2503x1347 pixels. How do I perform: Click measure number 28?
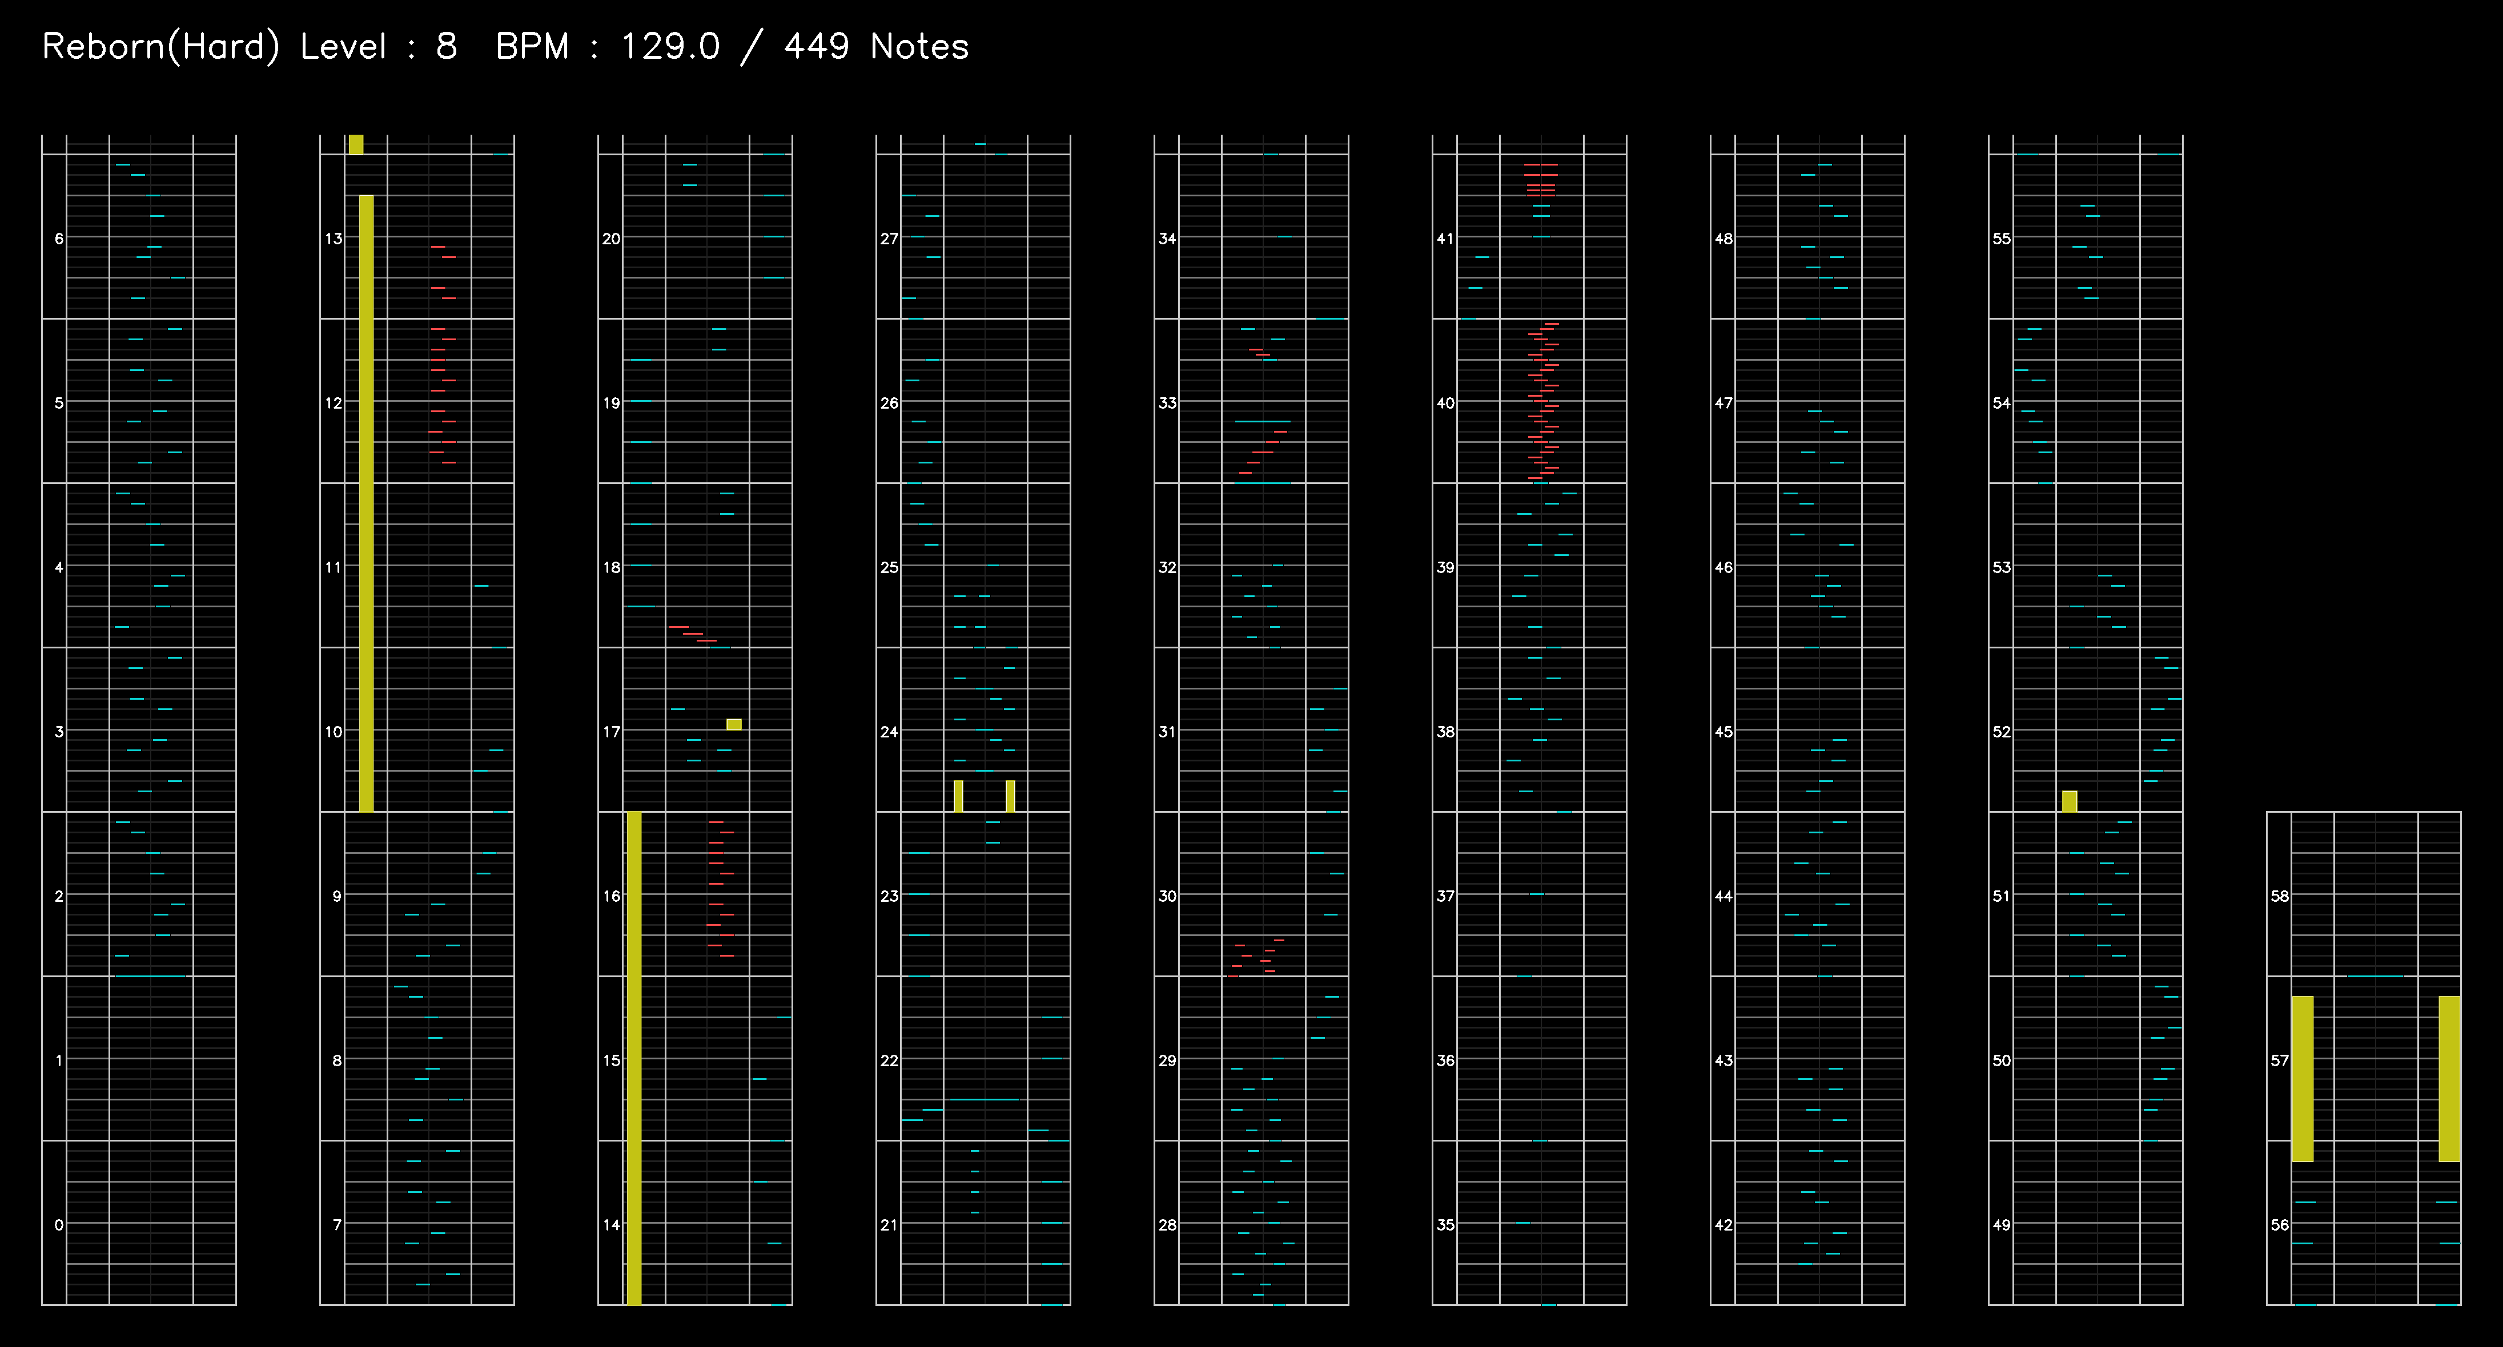(x=1167, y=1225)
